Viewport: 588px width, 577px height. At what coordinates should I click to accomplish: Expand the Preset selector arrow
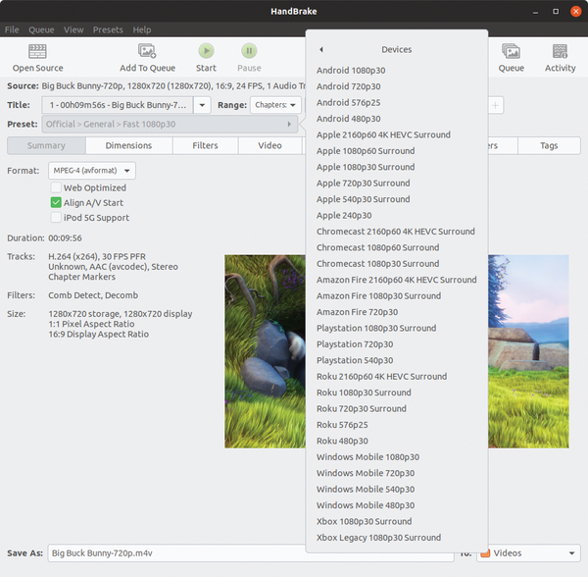[x=289, y=124]
